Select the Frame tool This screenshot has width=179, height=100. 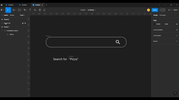coord(14,10)
